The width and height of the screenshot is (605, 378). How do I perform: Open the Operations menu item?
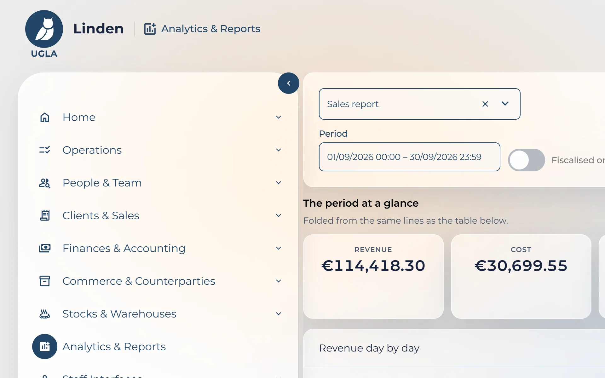point(158,150)
